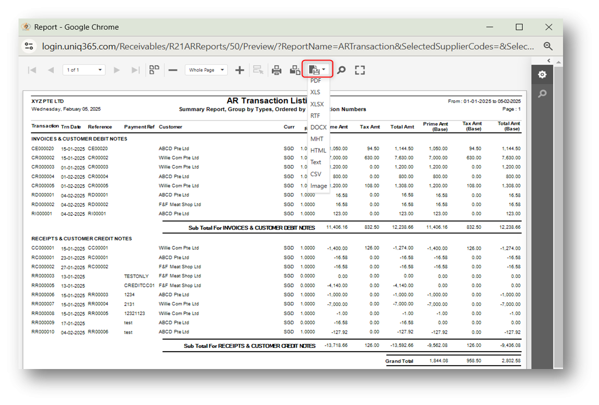The width and height of the screenshot is (599, 405).
Task: Export report as XLSX
Action: (x=317, y=104)
